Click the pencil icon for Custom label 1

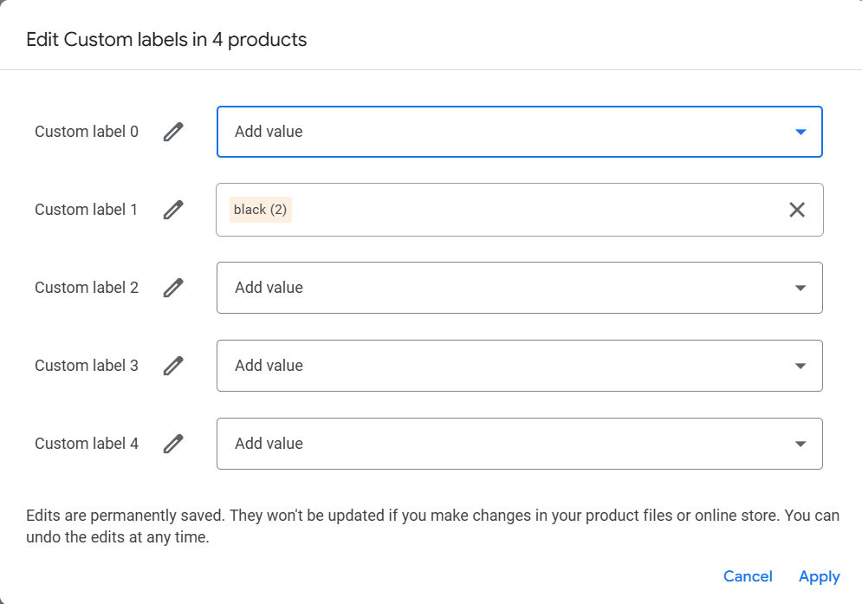pyautogui.click(x=173, y=210)
